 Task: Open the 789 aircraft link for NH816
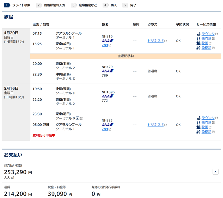click(x=105, y=45)
